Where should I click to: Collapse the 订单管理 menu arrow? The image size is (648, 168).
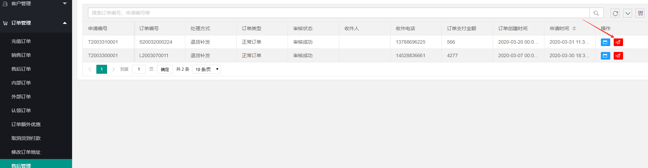[x=65, y=23]
